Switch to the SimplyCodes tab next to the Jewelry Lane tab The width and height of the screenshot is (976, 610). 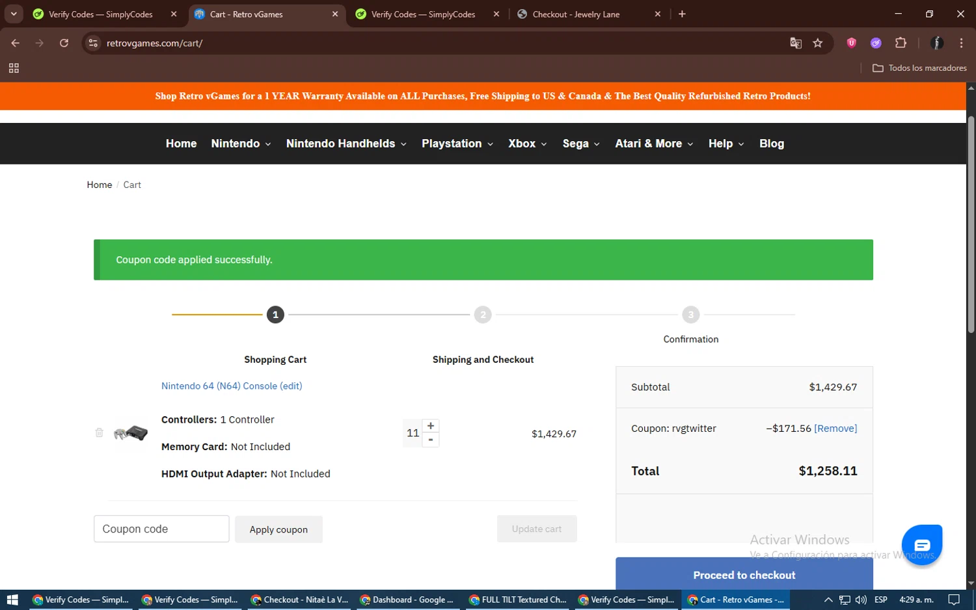pyautogui.click(x=422, y=14)
